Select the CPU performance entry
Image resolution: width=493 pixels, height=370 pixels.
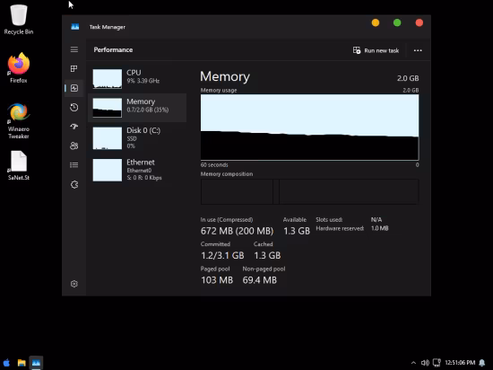click(137, 78)
